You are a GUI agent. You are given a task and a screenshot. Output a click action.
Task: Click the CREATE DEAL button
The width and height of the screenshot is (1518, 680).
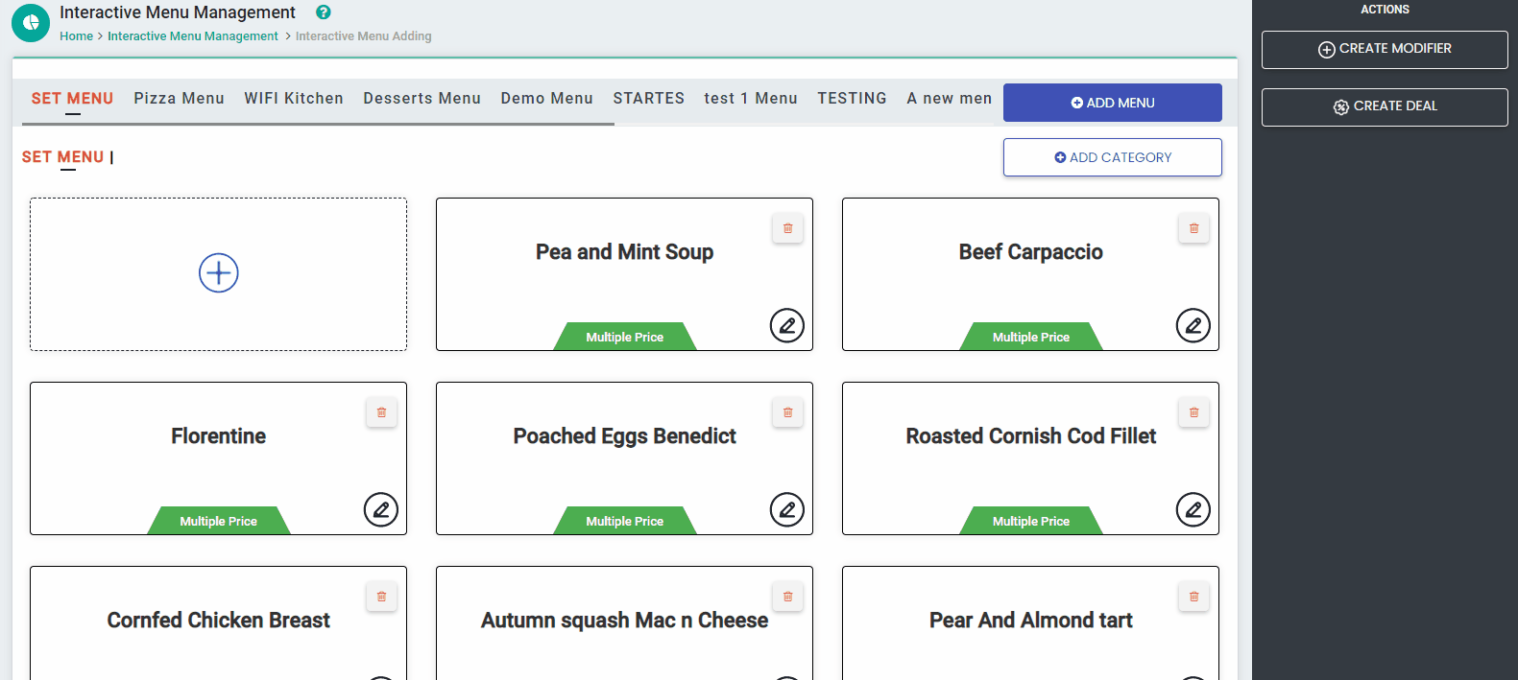pos(1384,106)
